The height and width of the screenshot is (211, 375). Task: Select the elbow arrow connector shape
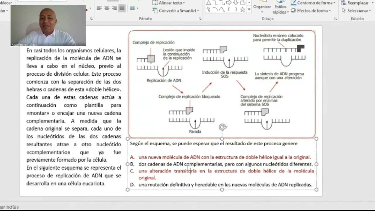[x=222, y=3]
